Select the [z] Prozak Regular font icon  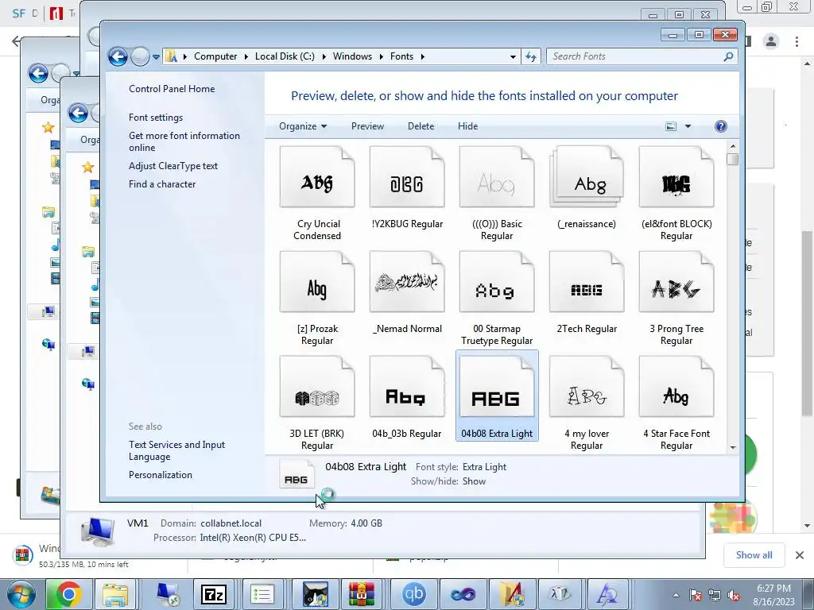coord(316,282)
